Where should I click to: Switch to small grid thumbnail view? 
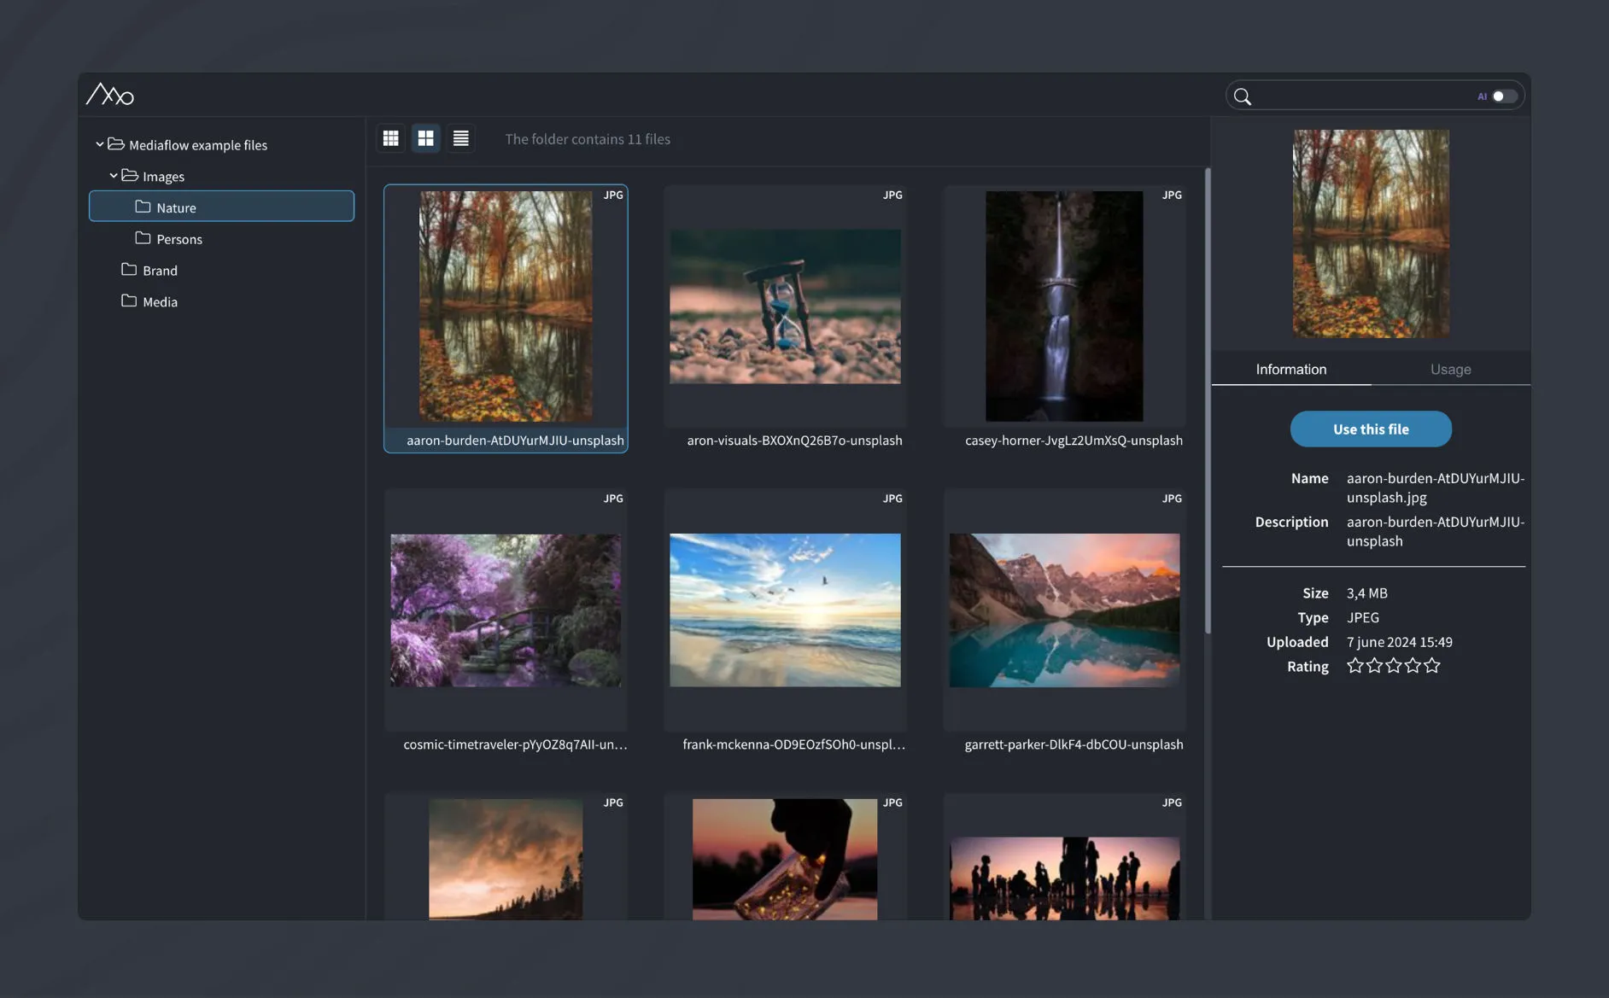coord(391,138)
